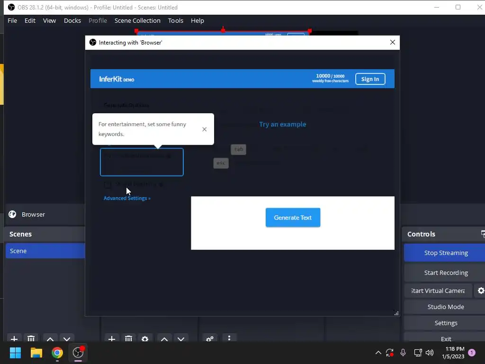This screenshot has height=364, width=485.
Task: Click the network display tray icon
Action: tap(418, 353)
